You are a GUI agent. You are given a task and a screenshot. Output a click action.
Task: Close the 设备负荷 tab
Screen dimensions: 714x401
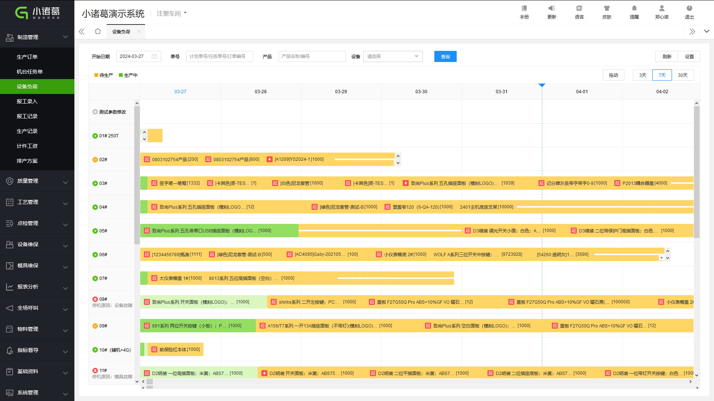139,32
